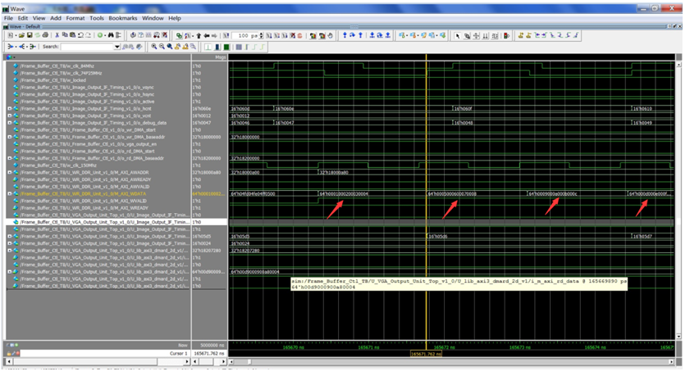
Task: Click the waveform horizontal scrollbar
Action: pyautogui.click(x=451, y=362)
